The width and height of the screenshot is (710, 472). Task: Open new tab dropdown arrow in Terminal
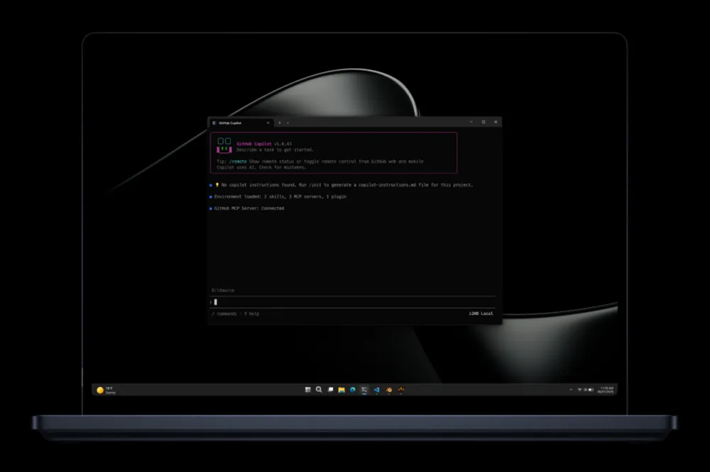click(288, 123)
